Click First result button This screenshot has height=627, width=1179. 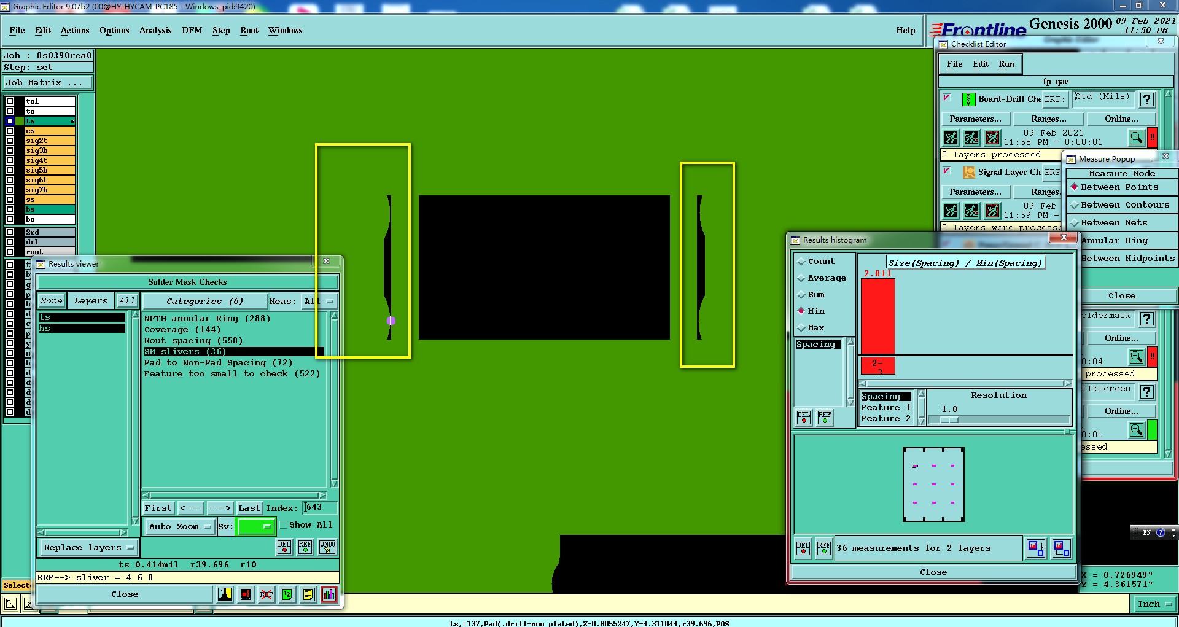point(158,508)
